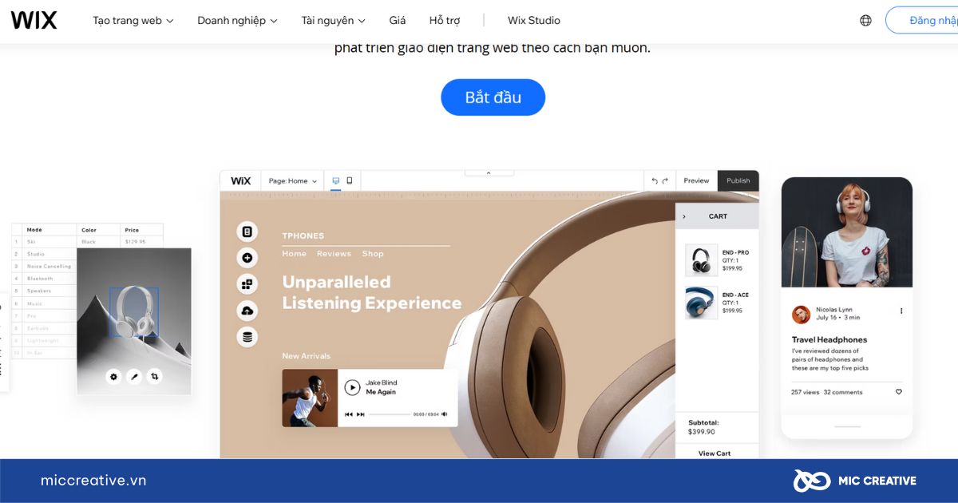
Task: Click the Wix logo in header
Action: coord(34,20)
